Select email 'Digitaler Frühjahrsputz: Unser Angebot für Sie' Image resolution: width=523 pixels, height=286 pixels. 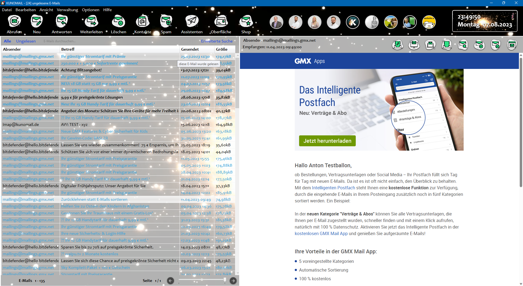pos(118,186)
